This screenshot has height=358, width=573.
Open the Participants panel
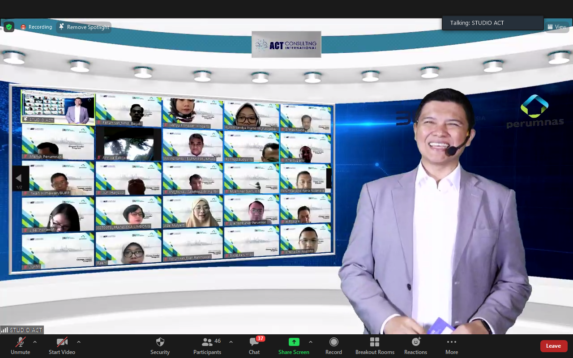207,342
